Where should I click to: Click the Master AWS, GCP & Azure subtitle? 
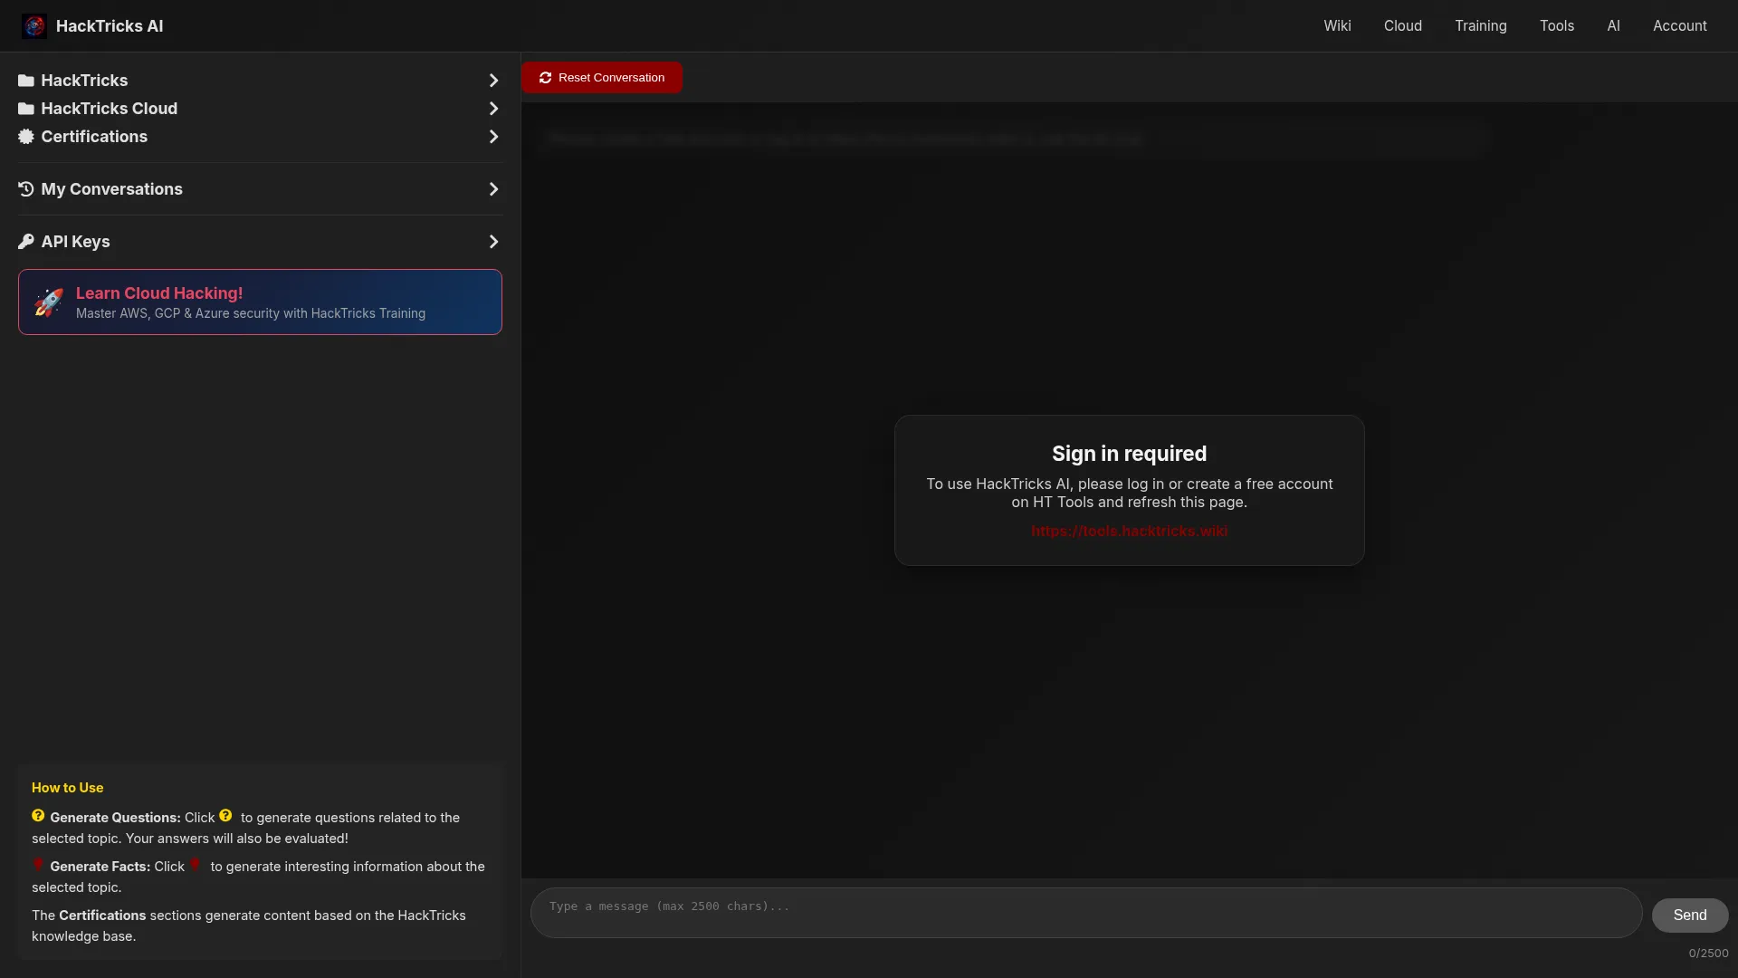click(x=251, y=313)
